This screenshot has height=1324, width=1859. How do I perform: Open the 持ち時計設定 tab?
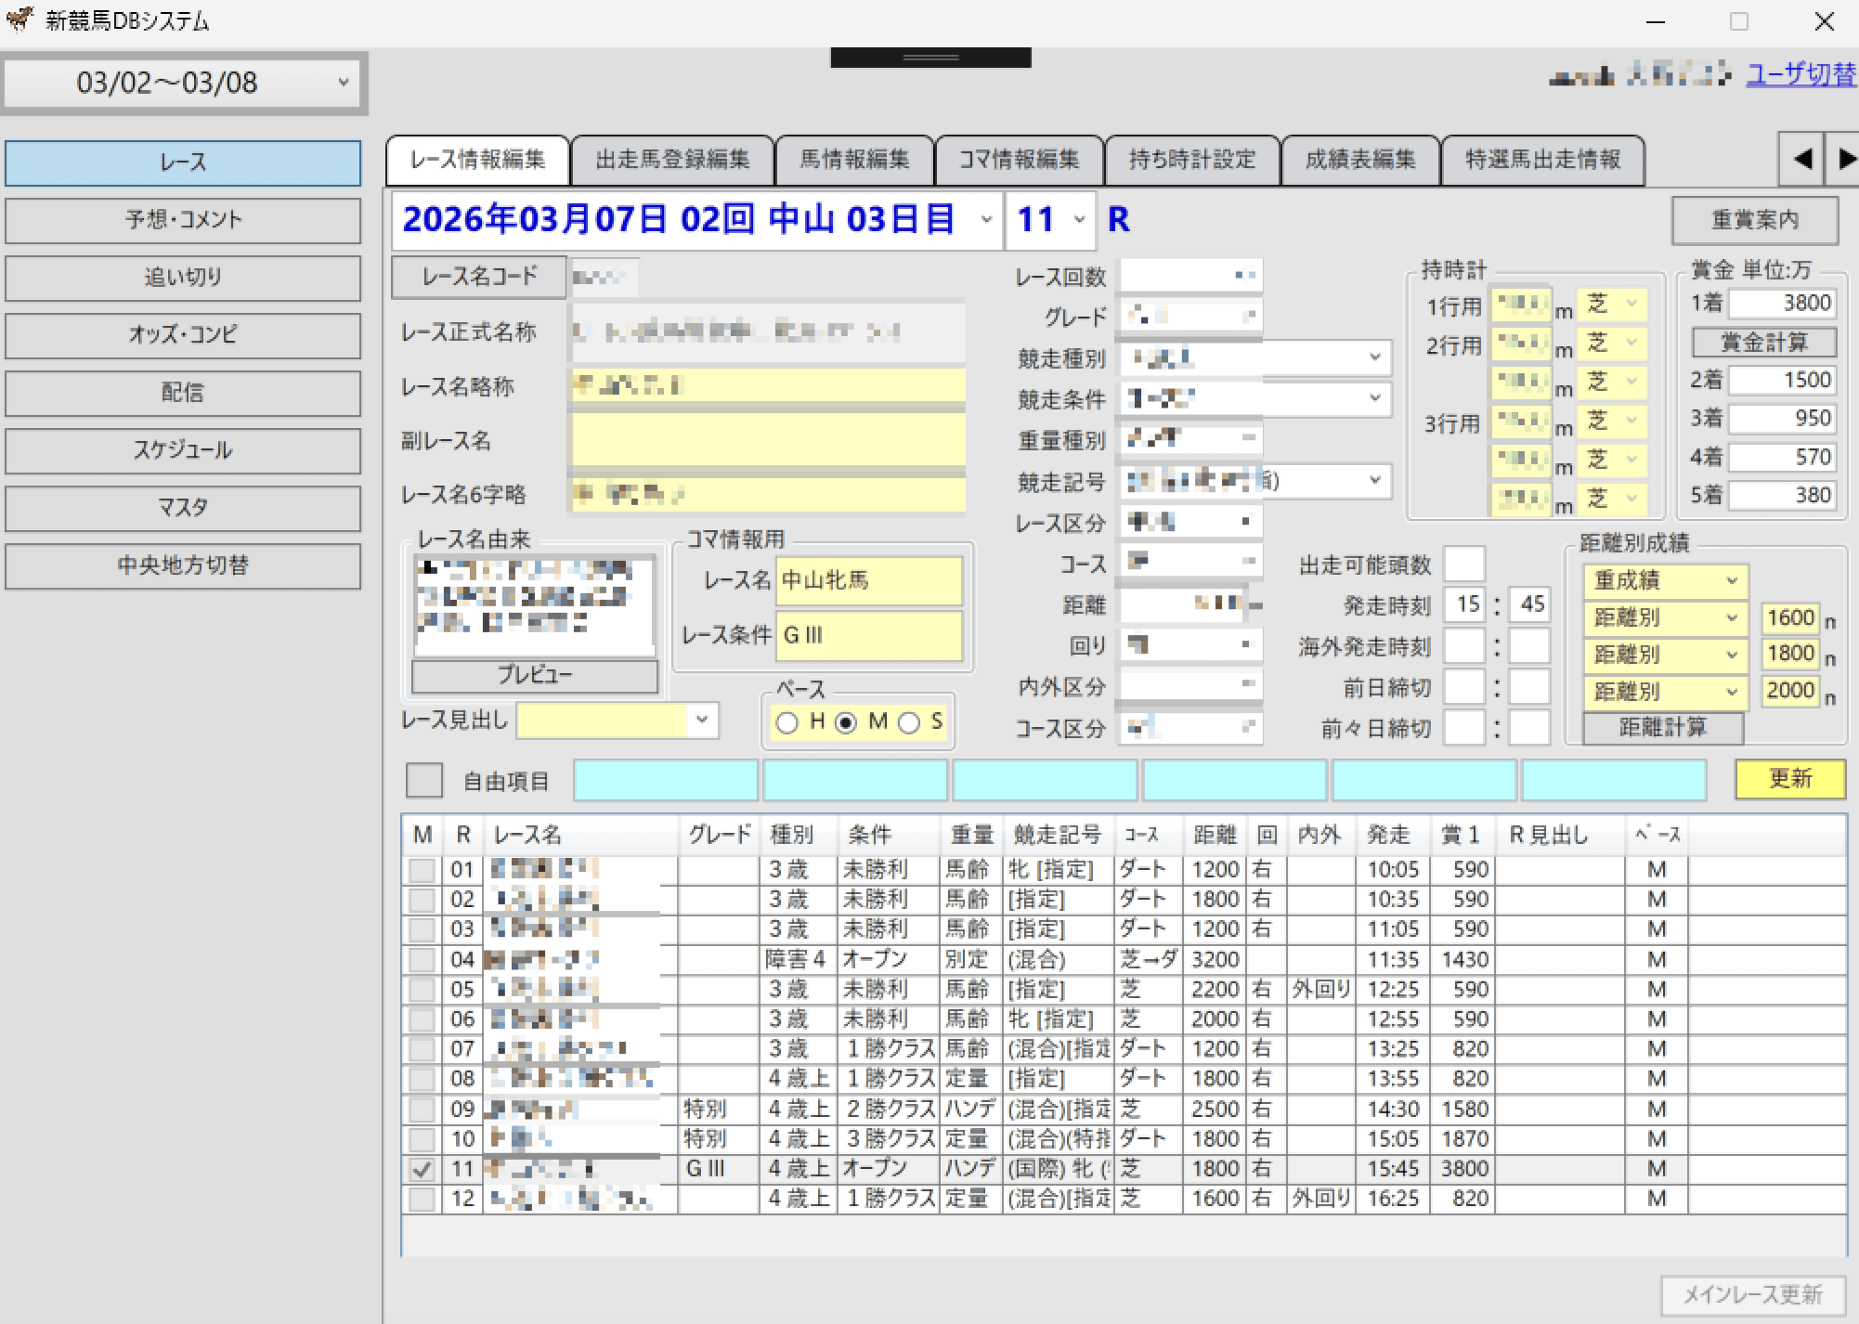pyautogui.click(x=1192, y=160)
